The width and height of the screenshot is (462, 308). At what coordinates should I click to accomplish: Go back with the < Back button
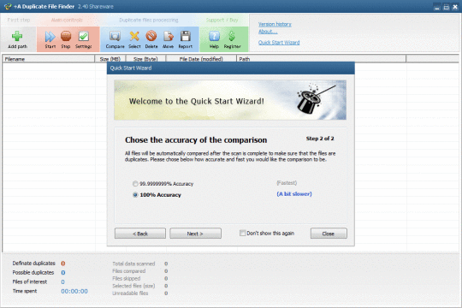coord(140,234)
